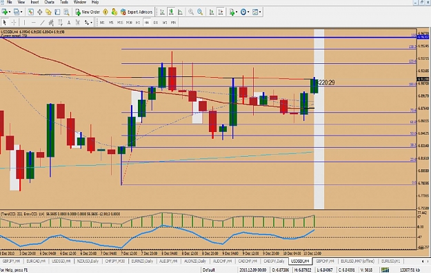Open the Strategy Tester icon

pyautogui.click(x=66, y=12)
